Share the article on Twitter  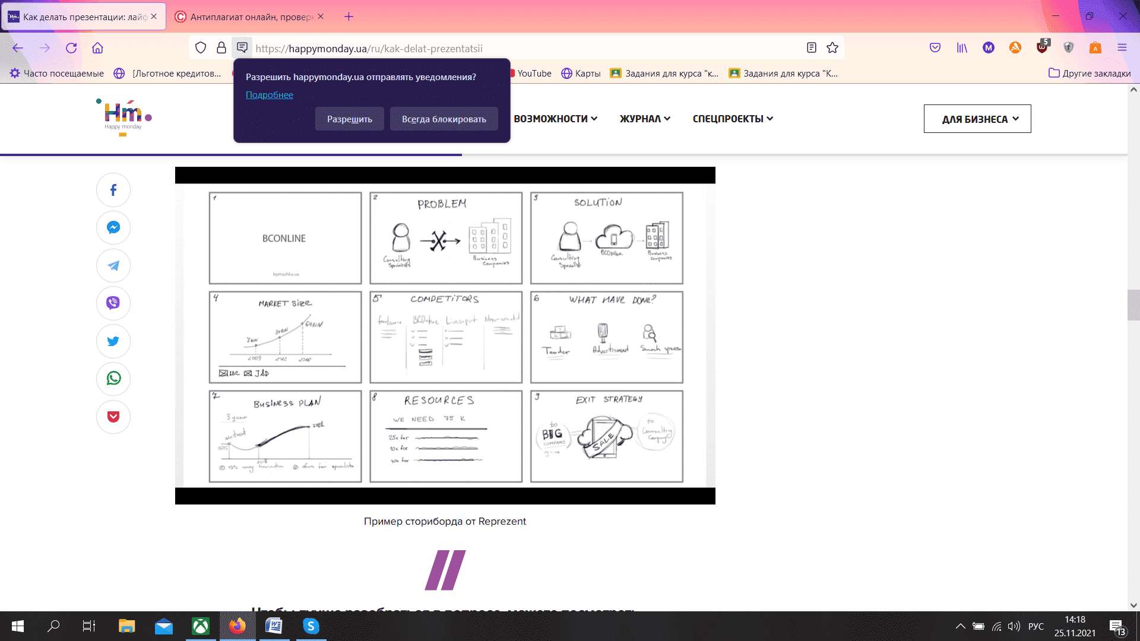coord(113,341)
